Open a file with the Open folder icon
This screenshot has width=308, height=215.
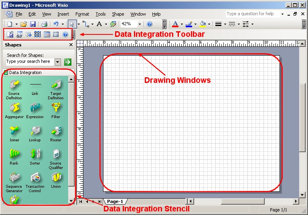[24, 24]
